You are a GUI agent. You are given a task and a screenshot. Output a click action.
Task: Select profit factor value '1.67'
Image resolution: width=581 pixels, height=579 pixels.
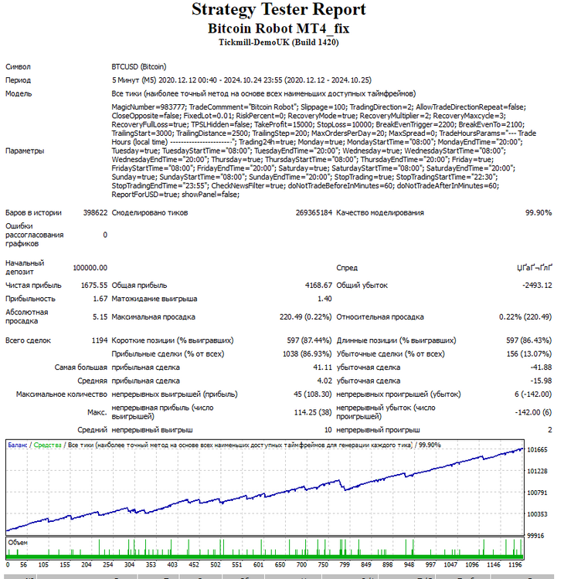coord(100,299)
